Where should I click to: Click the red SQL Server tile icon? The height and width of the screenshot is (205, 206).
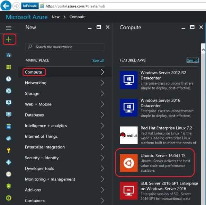128,191
